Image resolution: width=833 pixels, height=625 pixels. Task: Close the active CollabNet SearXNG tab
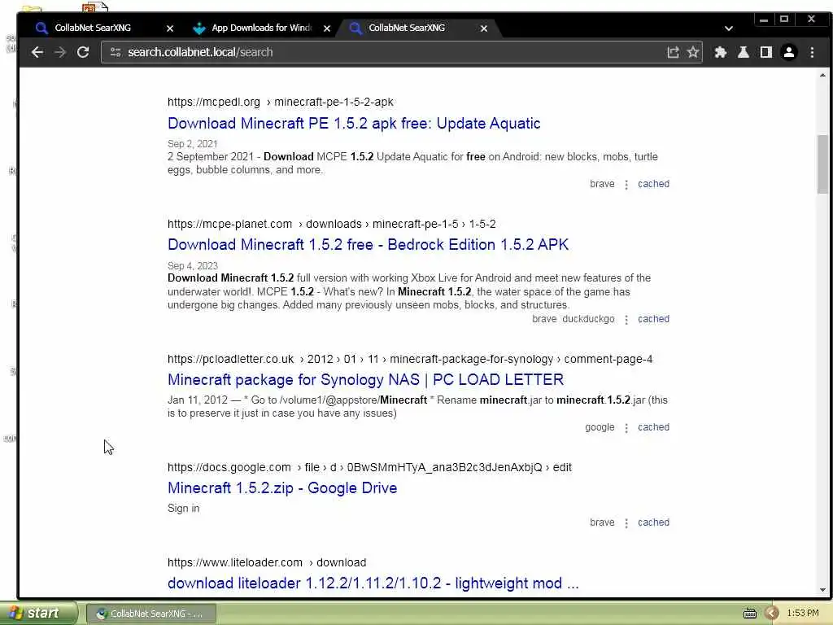(x=483, y=28)
